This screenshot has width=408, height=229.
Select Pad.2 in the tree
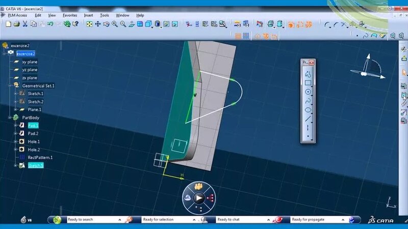pyautogui.click(x=33, y=133)
